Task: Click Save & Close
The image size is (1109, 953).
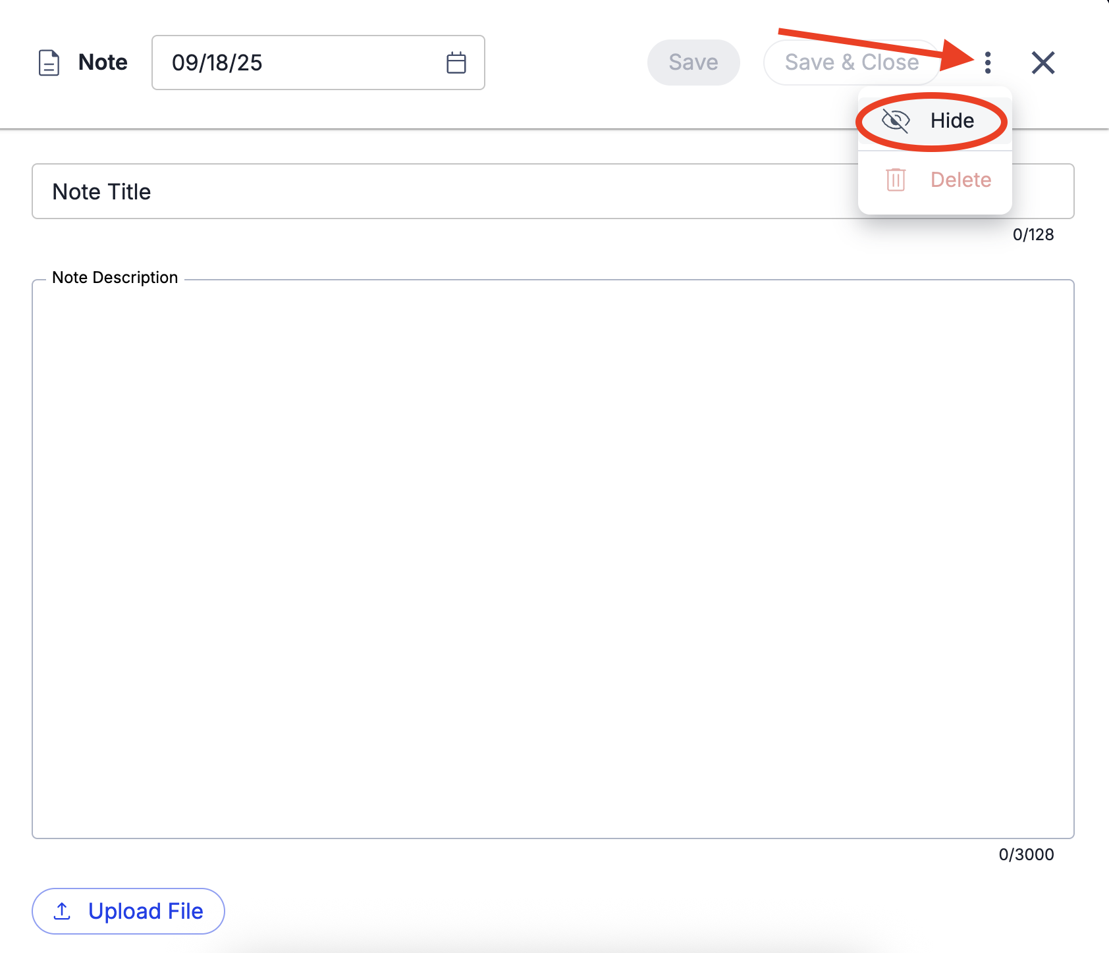Action: tap(852, 63)
